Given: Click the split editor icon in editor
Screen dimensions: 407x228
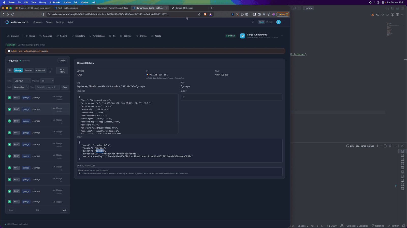Looking at the screenshot, I should click(397, 15).
